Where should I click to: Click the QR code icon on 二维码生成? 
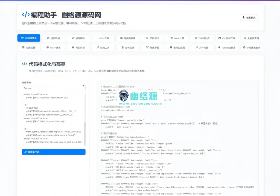pyautogui.click(x=196, y=38)
